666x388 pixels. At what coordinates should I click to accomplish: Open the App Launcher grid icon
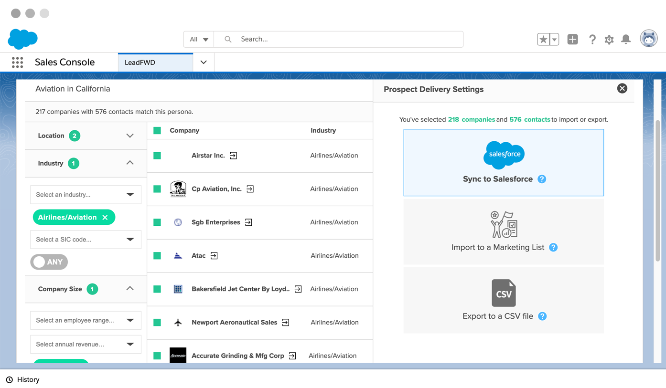[17, 62]
